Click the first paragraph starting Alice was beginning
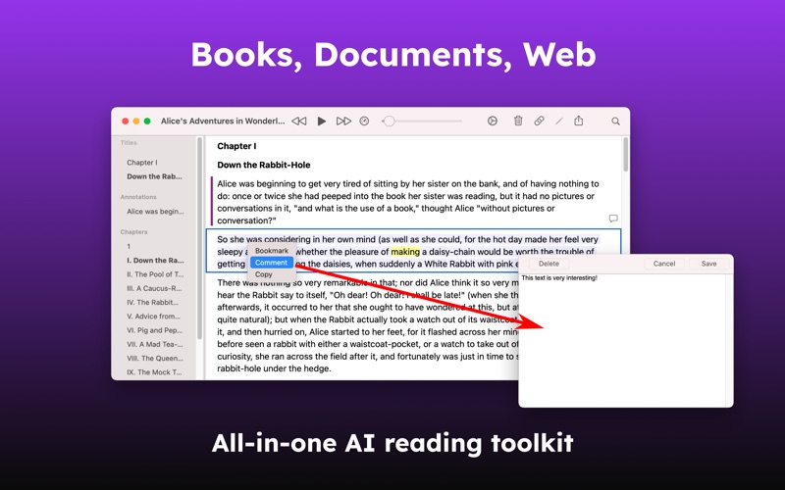The height and width of the screenshot is (490, 785). click(408, 202)
